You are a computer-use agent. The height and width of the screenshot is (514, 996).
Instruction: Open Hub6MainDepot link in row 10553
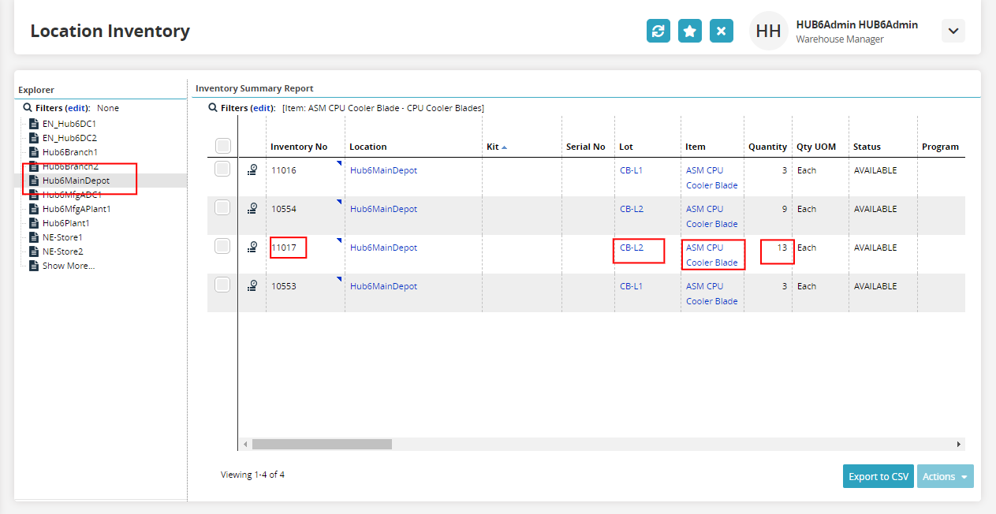click(x=383, y=286)
